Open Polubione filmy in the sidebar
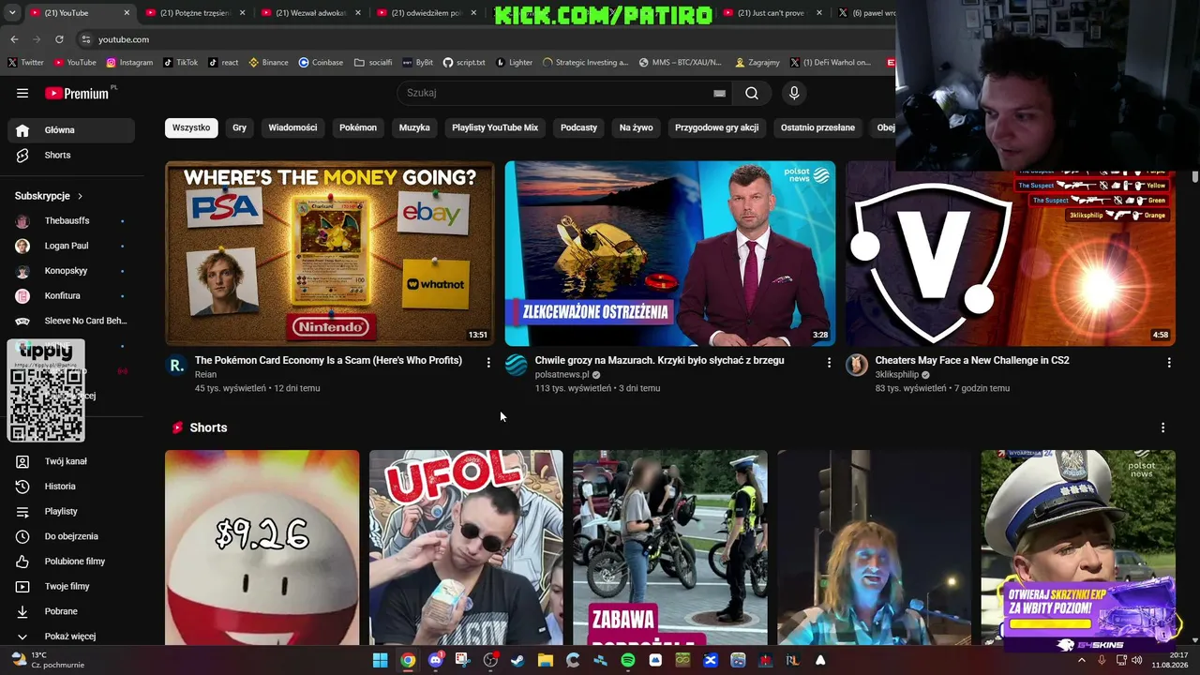The height and width of the screenshot is (675, 1200). pos(71,562)
